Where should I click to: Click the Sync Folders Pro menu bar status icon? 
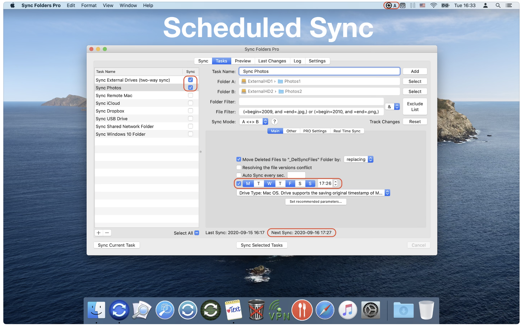[x=388, y=5]
